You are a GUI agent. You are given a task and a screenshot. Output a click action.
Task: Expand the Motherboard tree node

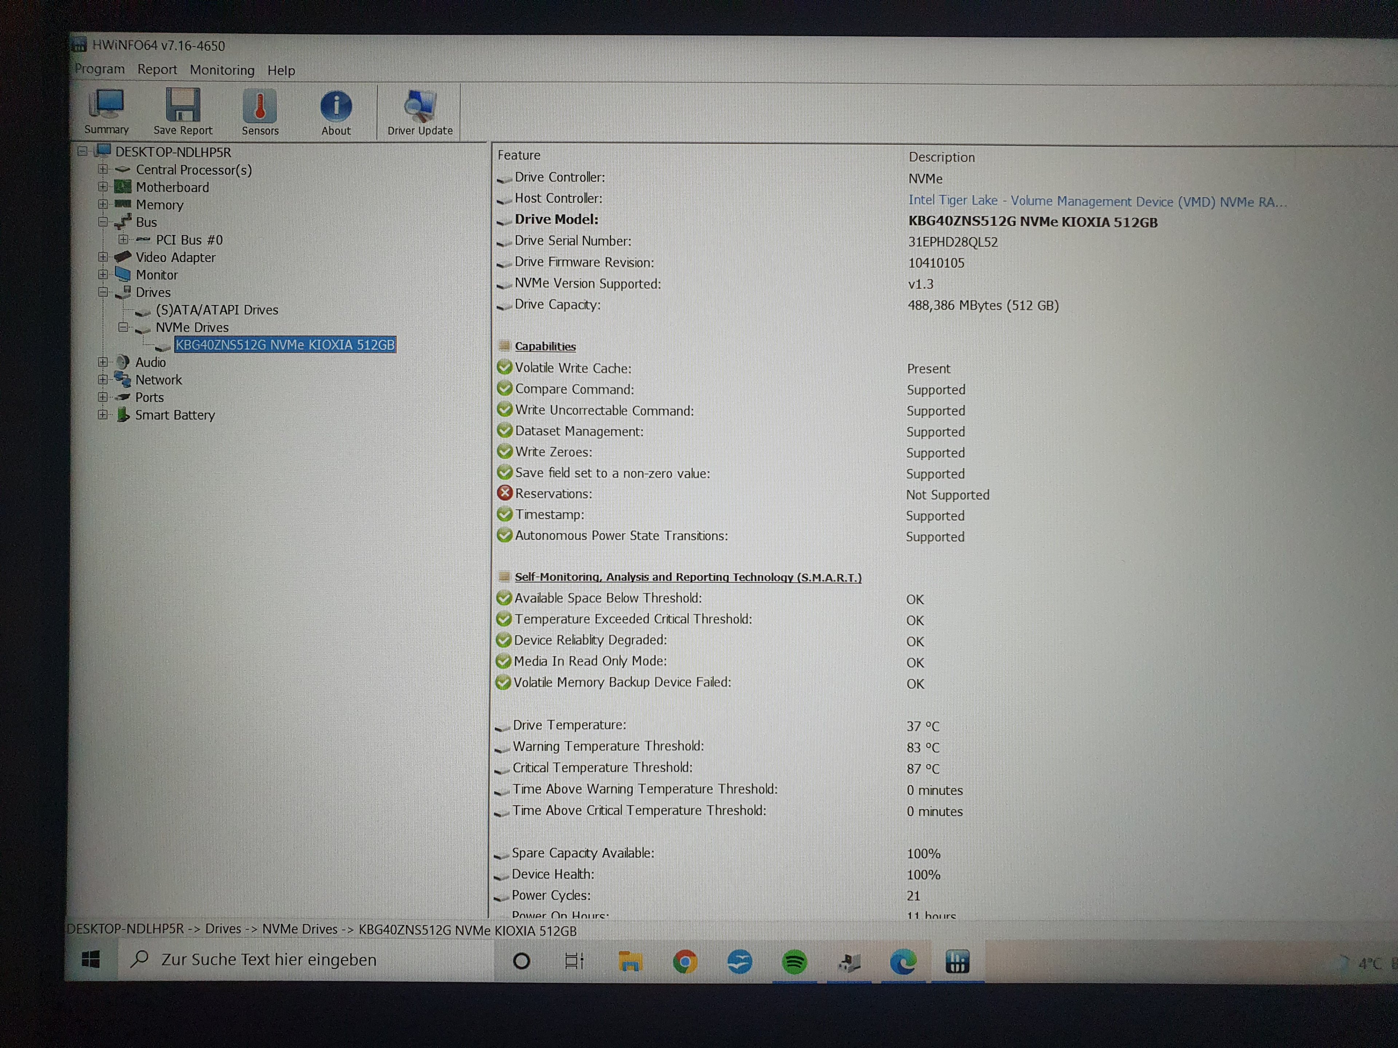pyautogui.click(x=103, y=187)
